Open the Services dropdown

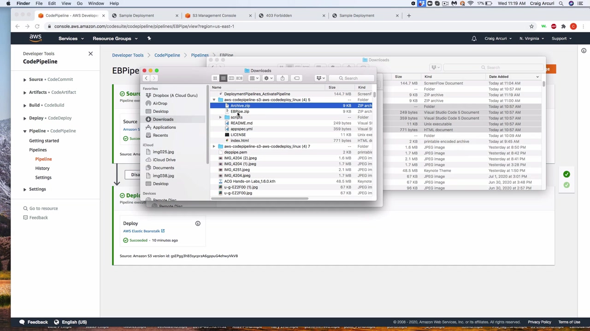tap(71, 39)
